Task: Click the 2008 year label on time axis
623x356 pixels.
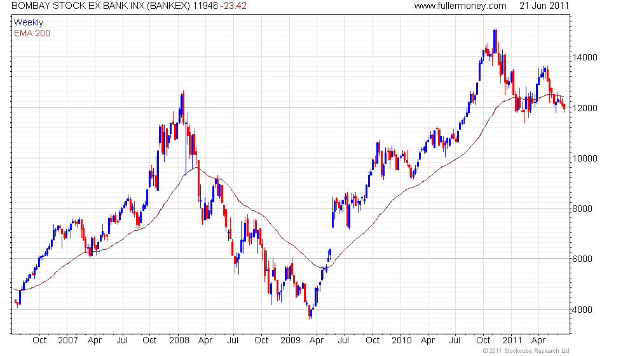Action: pos(179,341)
